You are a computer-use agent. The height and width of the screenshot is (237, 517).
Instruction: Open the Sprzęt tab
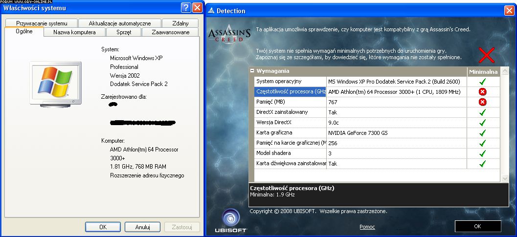(124, 32)
